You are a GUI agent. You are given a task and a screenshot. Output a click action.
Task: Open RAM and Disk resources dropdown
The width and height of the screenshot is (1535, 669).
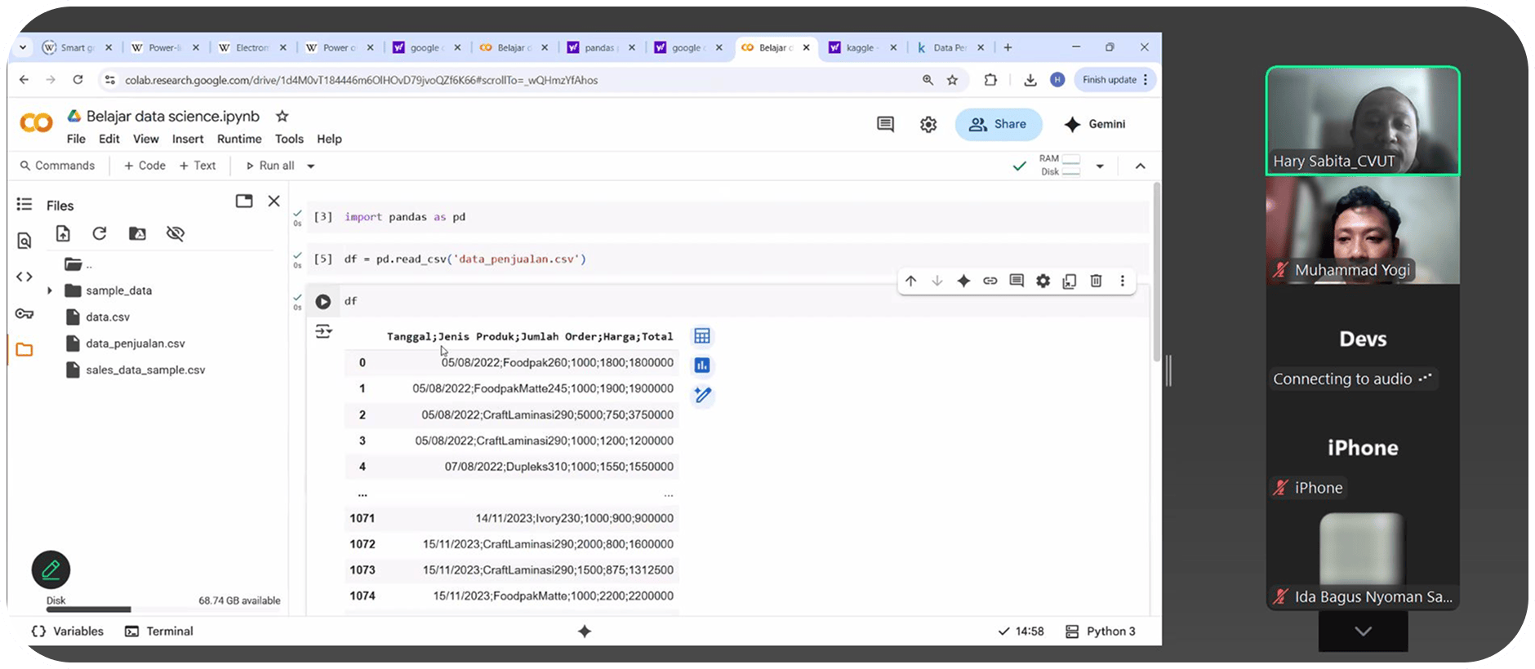(1100, 166)
